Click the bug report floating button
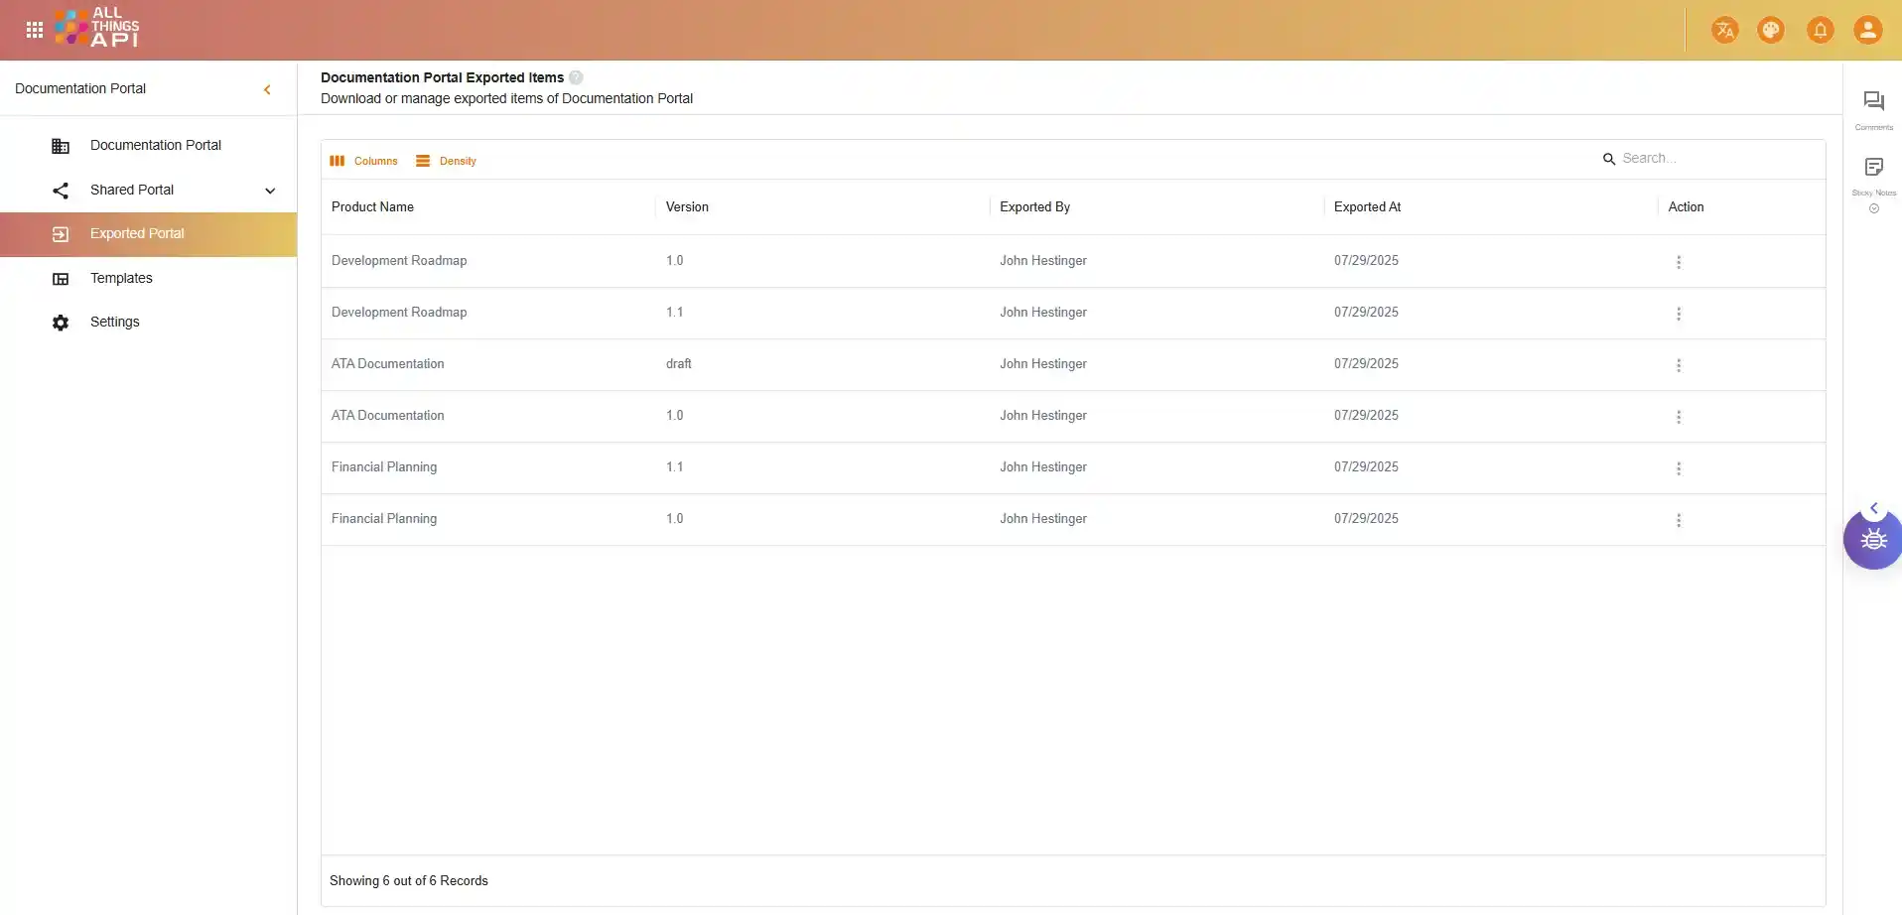 click(x=1873, y=540)
